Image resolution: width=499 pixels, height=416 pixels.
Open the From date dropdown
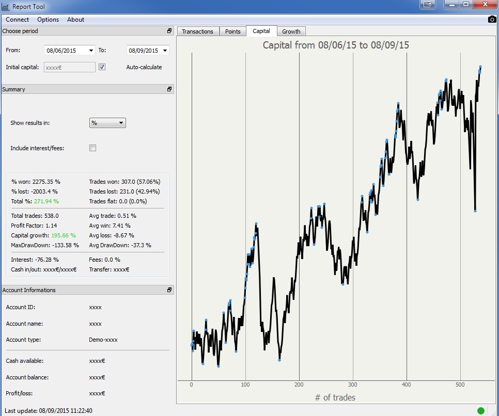[x=91, y=51]
